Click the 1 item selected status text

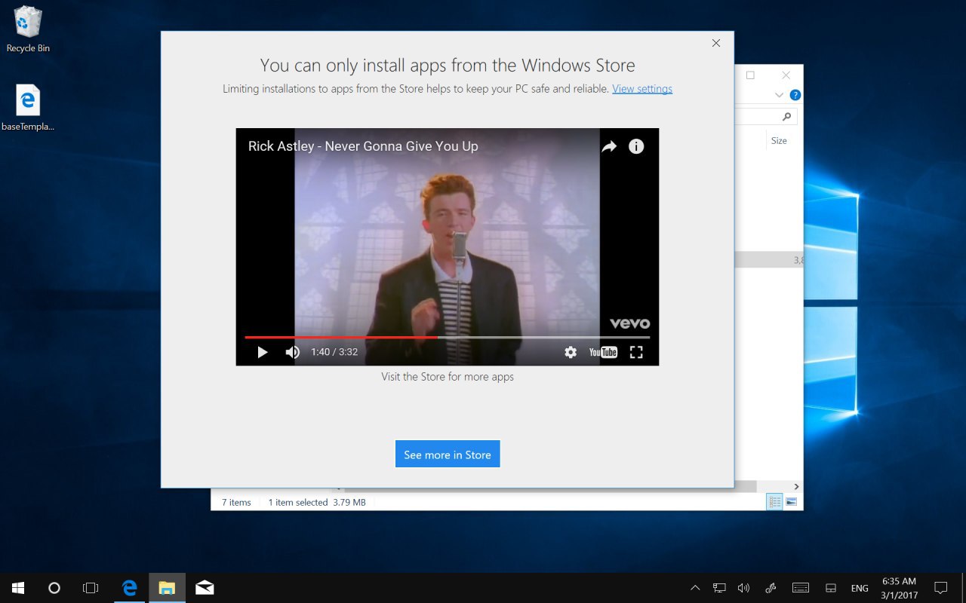298,502
